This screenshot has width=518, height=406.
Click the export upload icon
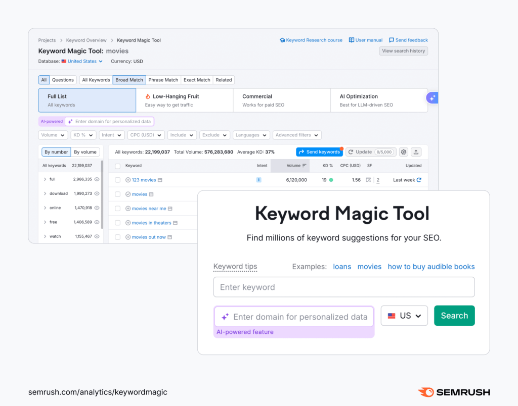coord(416,152)
